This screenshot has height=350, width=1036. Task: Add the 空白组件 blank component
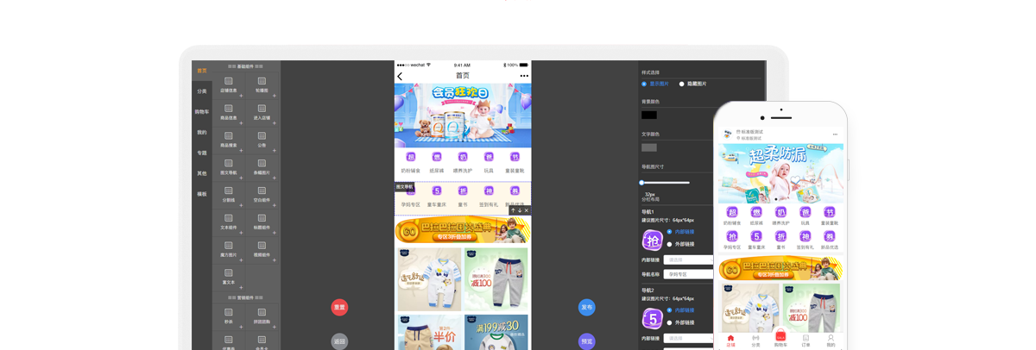coord(262,195)
